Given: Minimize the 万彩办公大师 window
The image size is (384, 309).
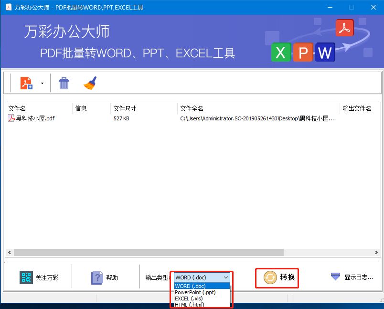Looking at the screenshot, I should tap(330, 7).
